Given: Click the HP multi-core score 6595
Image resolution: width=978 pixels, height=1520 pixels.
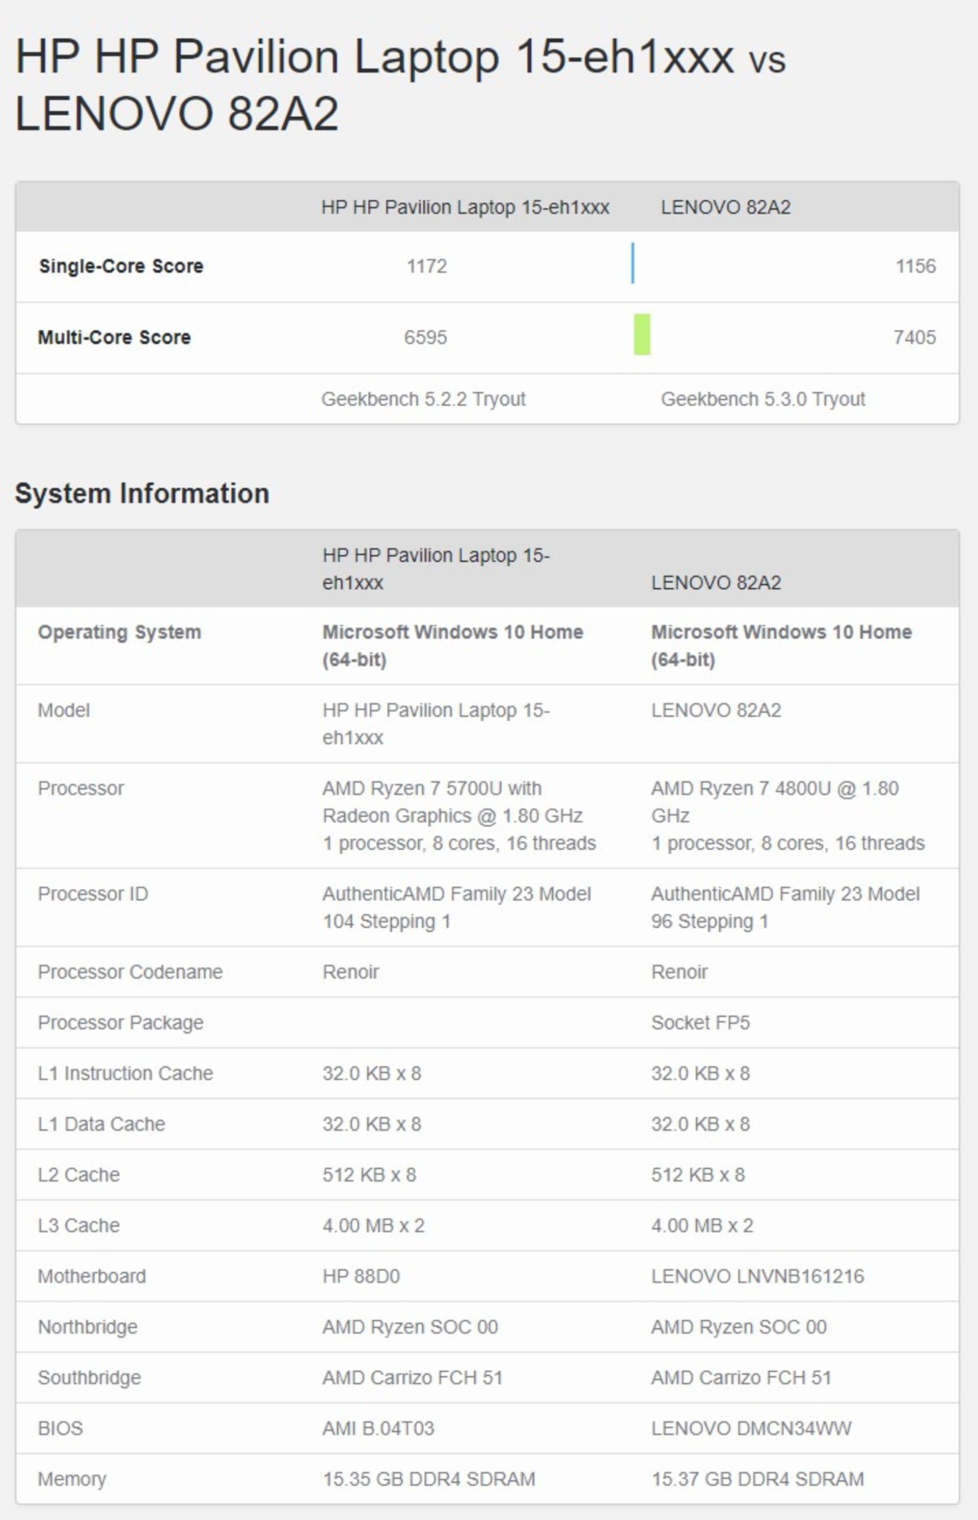Looking at the screenshot, I should [425, 337].
